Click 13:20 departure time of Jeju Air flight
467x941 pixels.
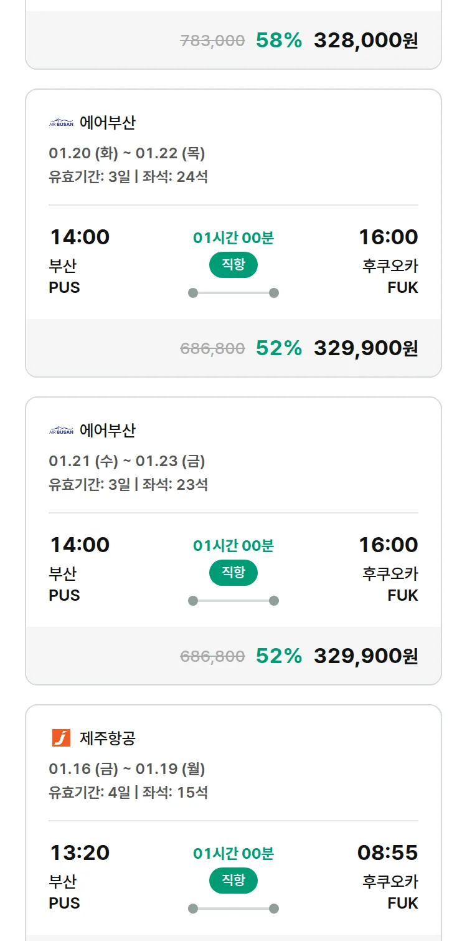click(80, 853)
